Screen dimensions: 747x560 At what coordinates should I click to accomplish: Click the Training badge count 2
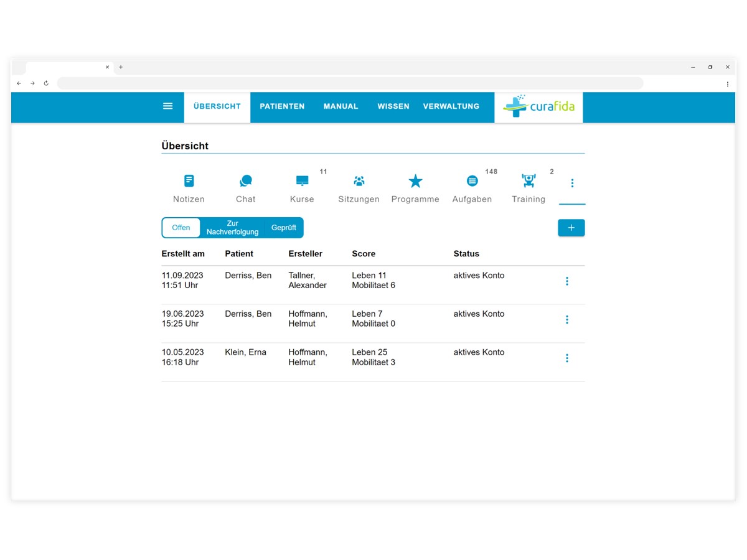point(552,172)
